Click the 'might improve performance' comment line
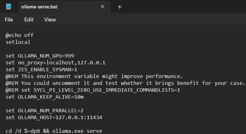 94,76
